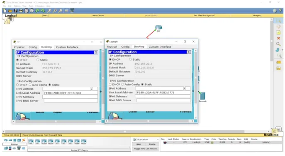Screen dimensions: 285x156
Task: Open the custom devices dialog icon
Action: pyautogui.click(x=72, y=11)
